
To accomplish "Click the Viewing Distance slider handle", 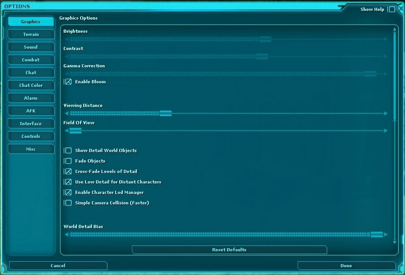I will pos(166,113).
